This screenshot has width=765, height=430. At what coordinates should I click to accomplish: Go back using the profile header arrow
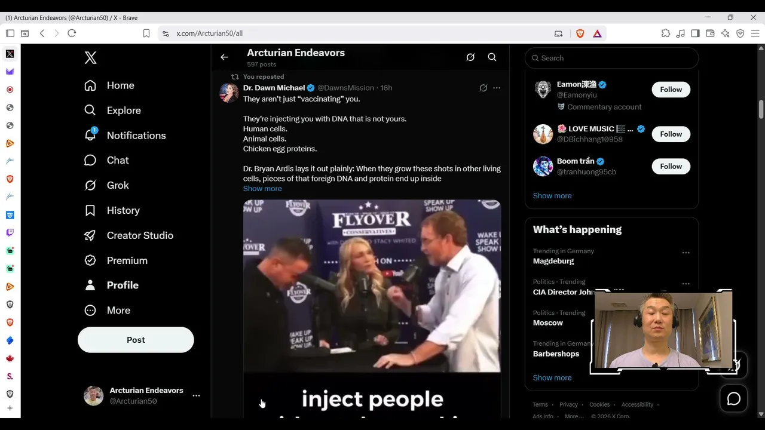(224, 57)
